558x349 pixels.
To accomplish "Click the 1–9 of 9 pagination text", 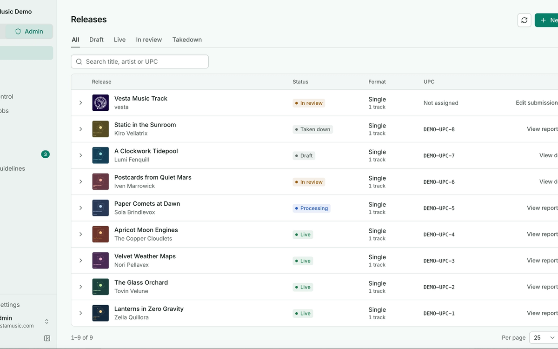I will tap(82, 337).
